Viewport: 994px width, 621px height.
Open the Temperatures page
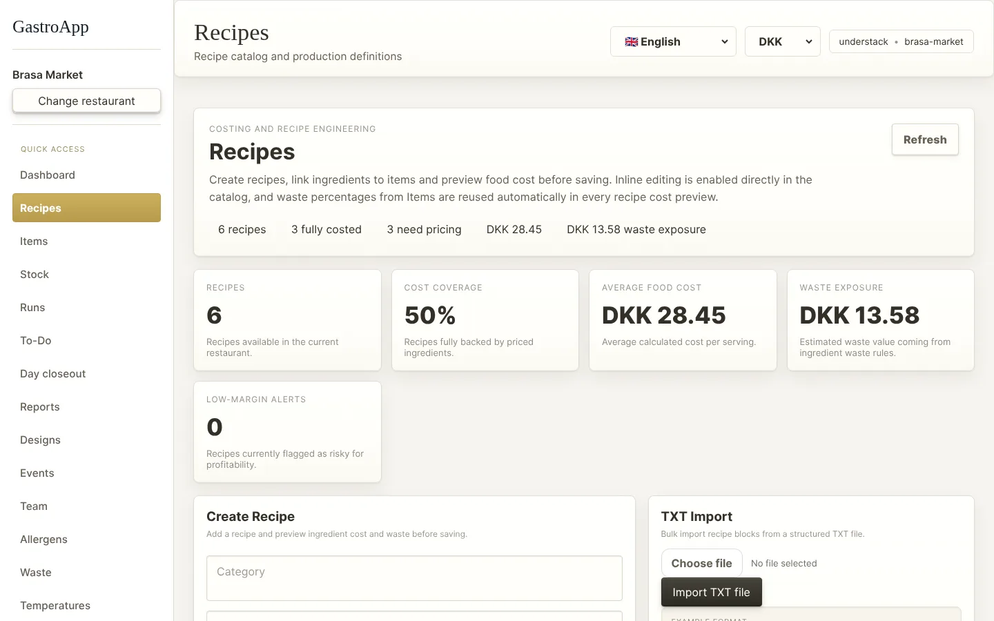click(x=86, y=606)
